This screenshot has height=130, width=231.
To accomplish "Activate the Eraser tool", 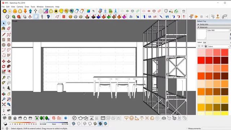I will (9, 29).
